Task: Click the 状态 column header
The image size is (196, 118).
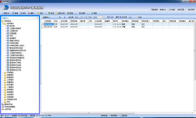Action: [57, 21]
